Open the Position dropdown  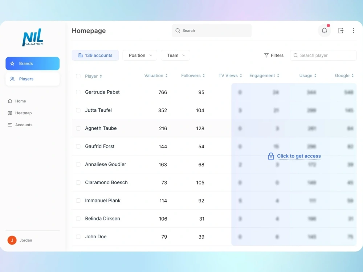[x=140, y=55]
